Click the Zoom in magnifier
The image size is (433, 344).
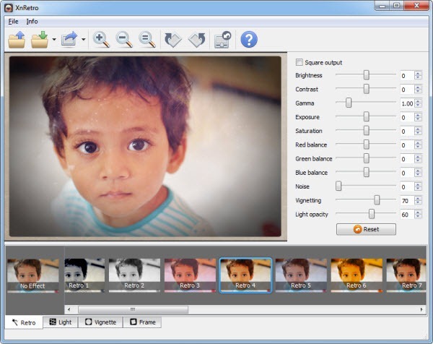coord(102,40)
